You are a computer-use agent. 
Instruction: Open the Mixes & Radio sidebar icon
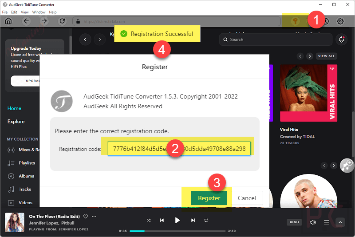click(x=11, y=150)
